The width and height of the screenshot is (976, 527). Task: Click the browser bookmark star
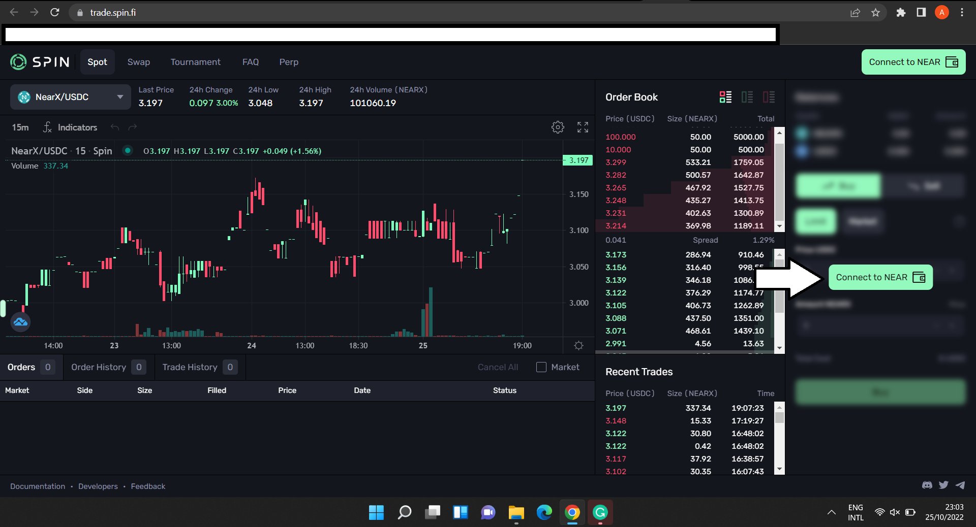click(875, 13)
